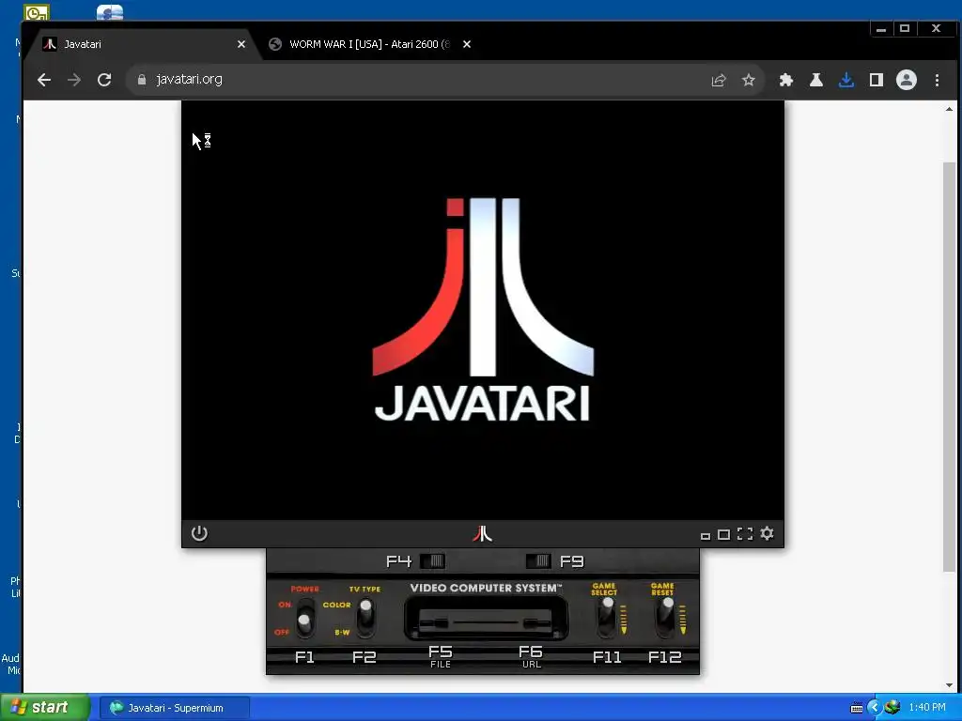Toggle the browser side panel
Image resolution: width=962 pixels, height=721 pixels.
coord(877,80)
